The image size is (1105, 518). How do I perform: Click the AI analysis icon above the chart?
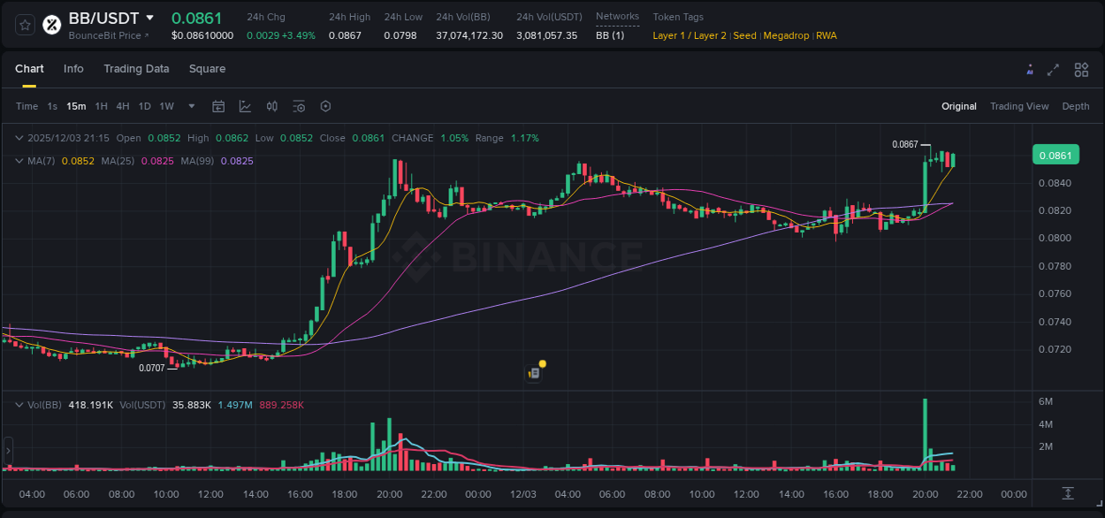[x=1029, y=69]
